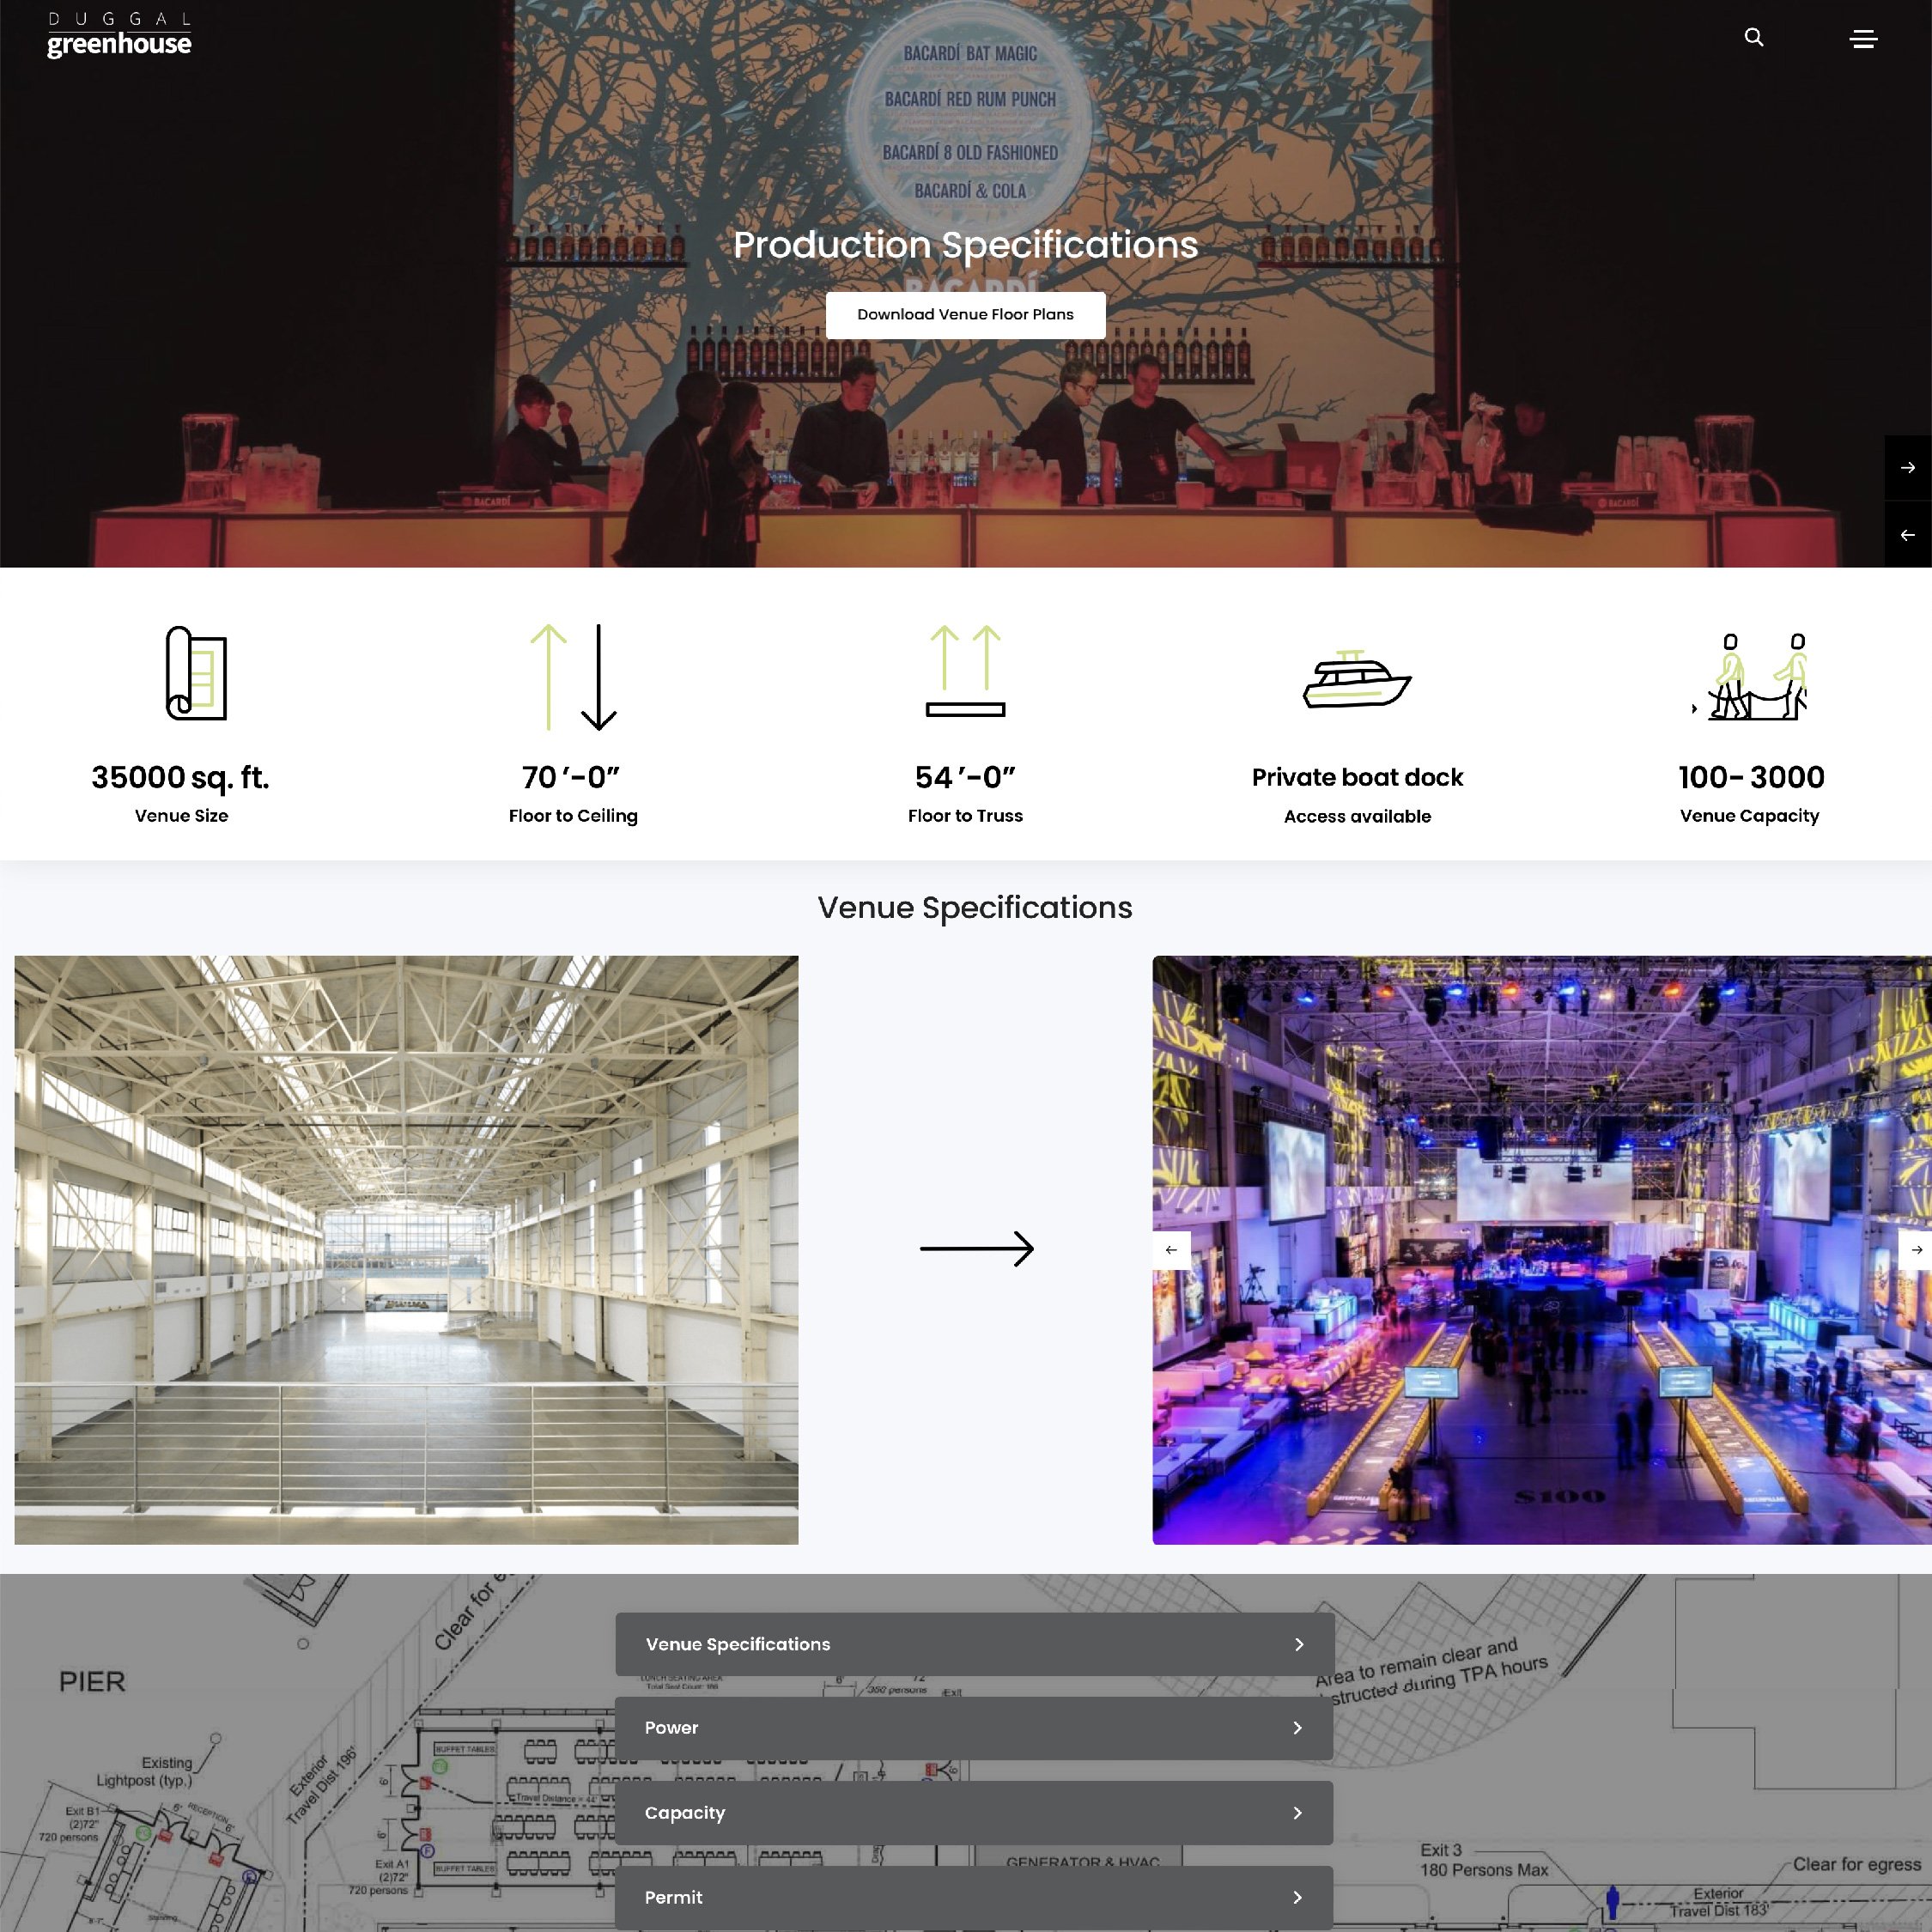Click the '100- 3000' capacity text
Image resolution: width=1932 pixels, height=1932 pixels.
tap(1751, 777)
